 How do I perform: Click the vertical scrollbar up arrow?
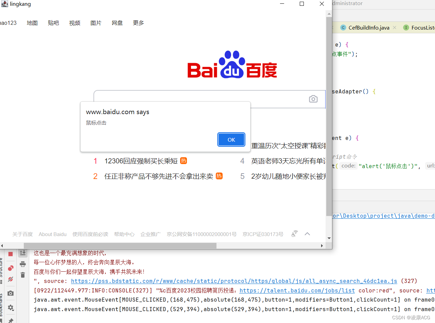(x=329, y=14)
